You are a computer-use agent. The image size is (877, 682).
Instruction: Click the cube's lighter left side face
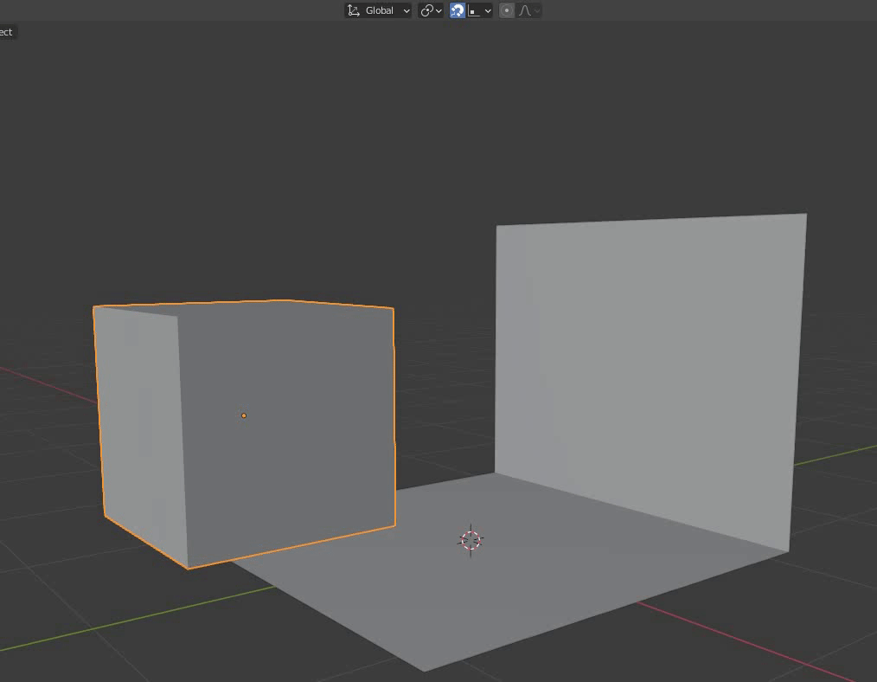(x=138, y=424)
